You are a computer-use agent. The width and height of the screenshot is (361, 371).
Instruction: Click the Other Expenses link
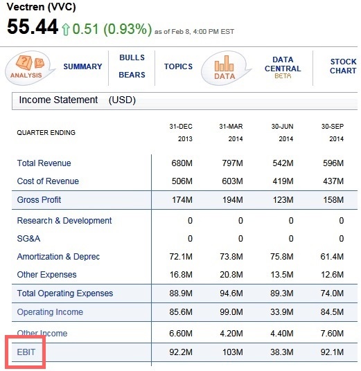[46, 275]
